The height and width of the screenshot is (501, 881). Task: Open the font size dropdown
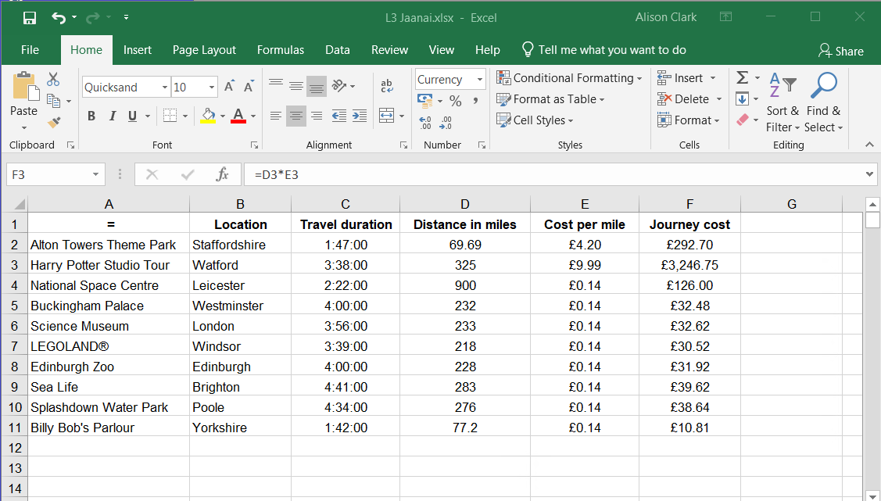point(211,87)
